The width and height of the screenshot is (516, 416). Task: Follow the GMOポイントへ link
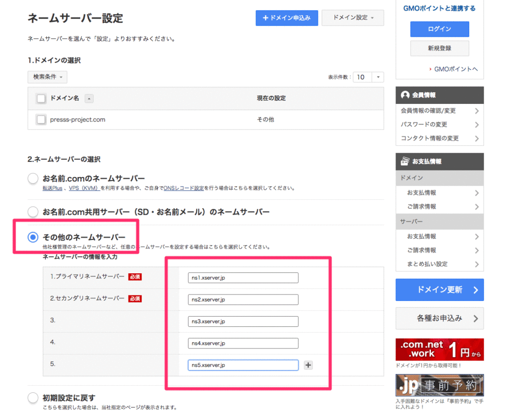[x=456, y=69]
